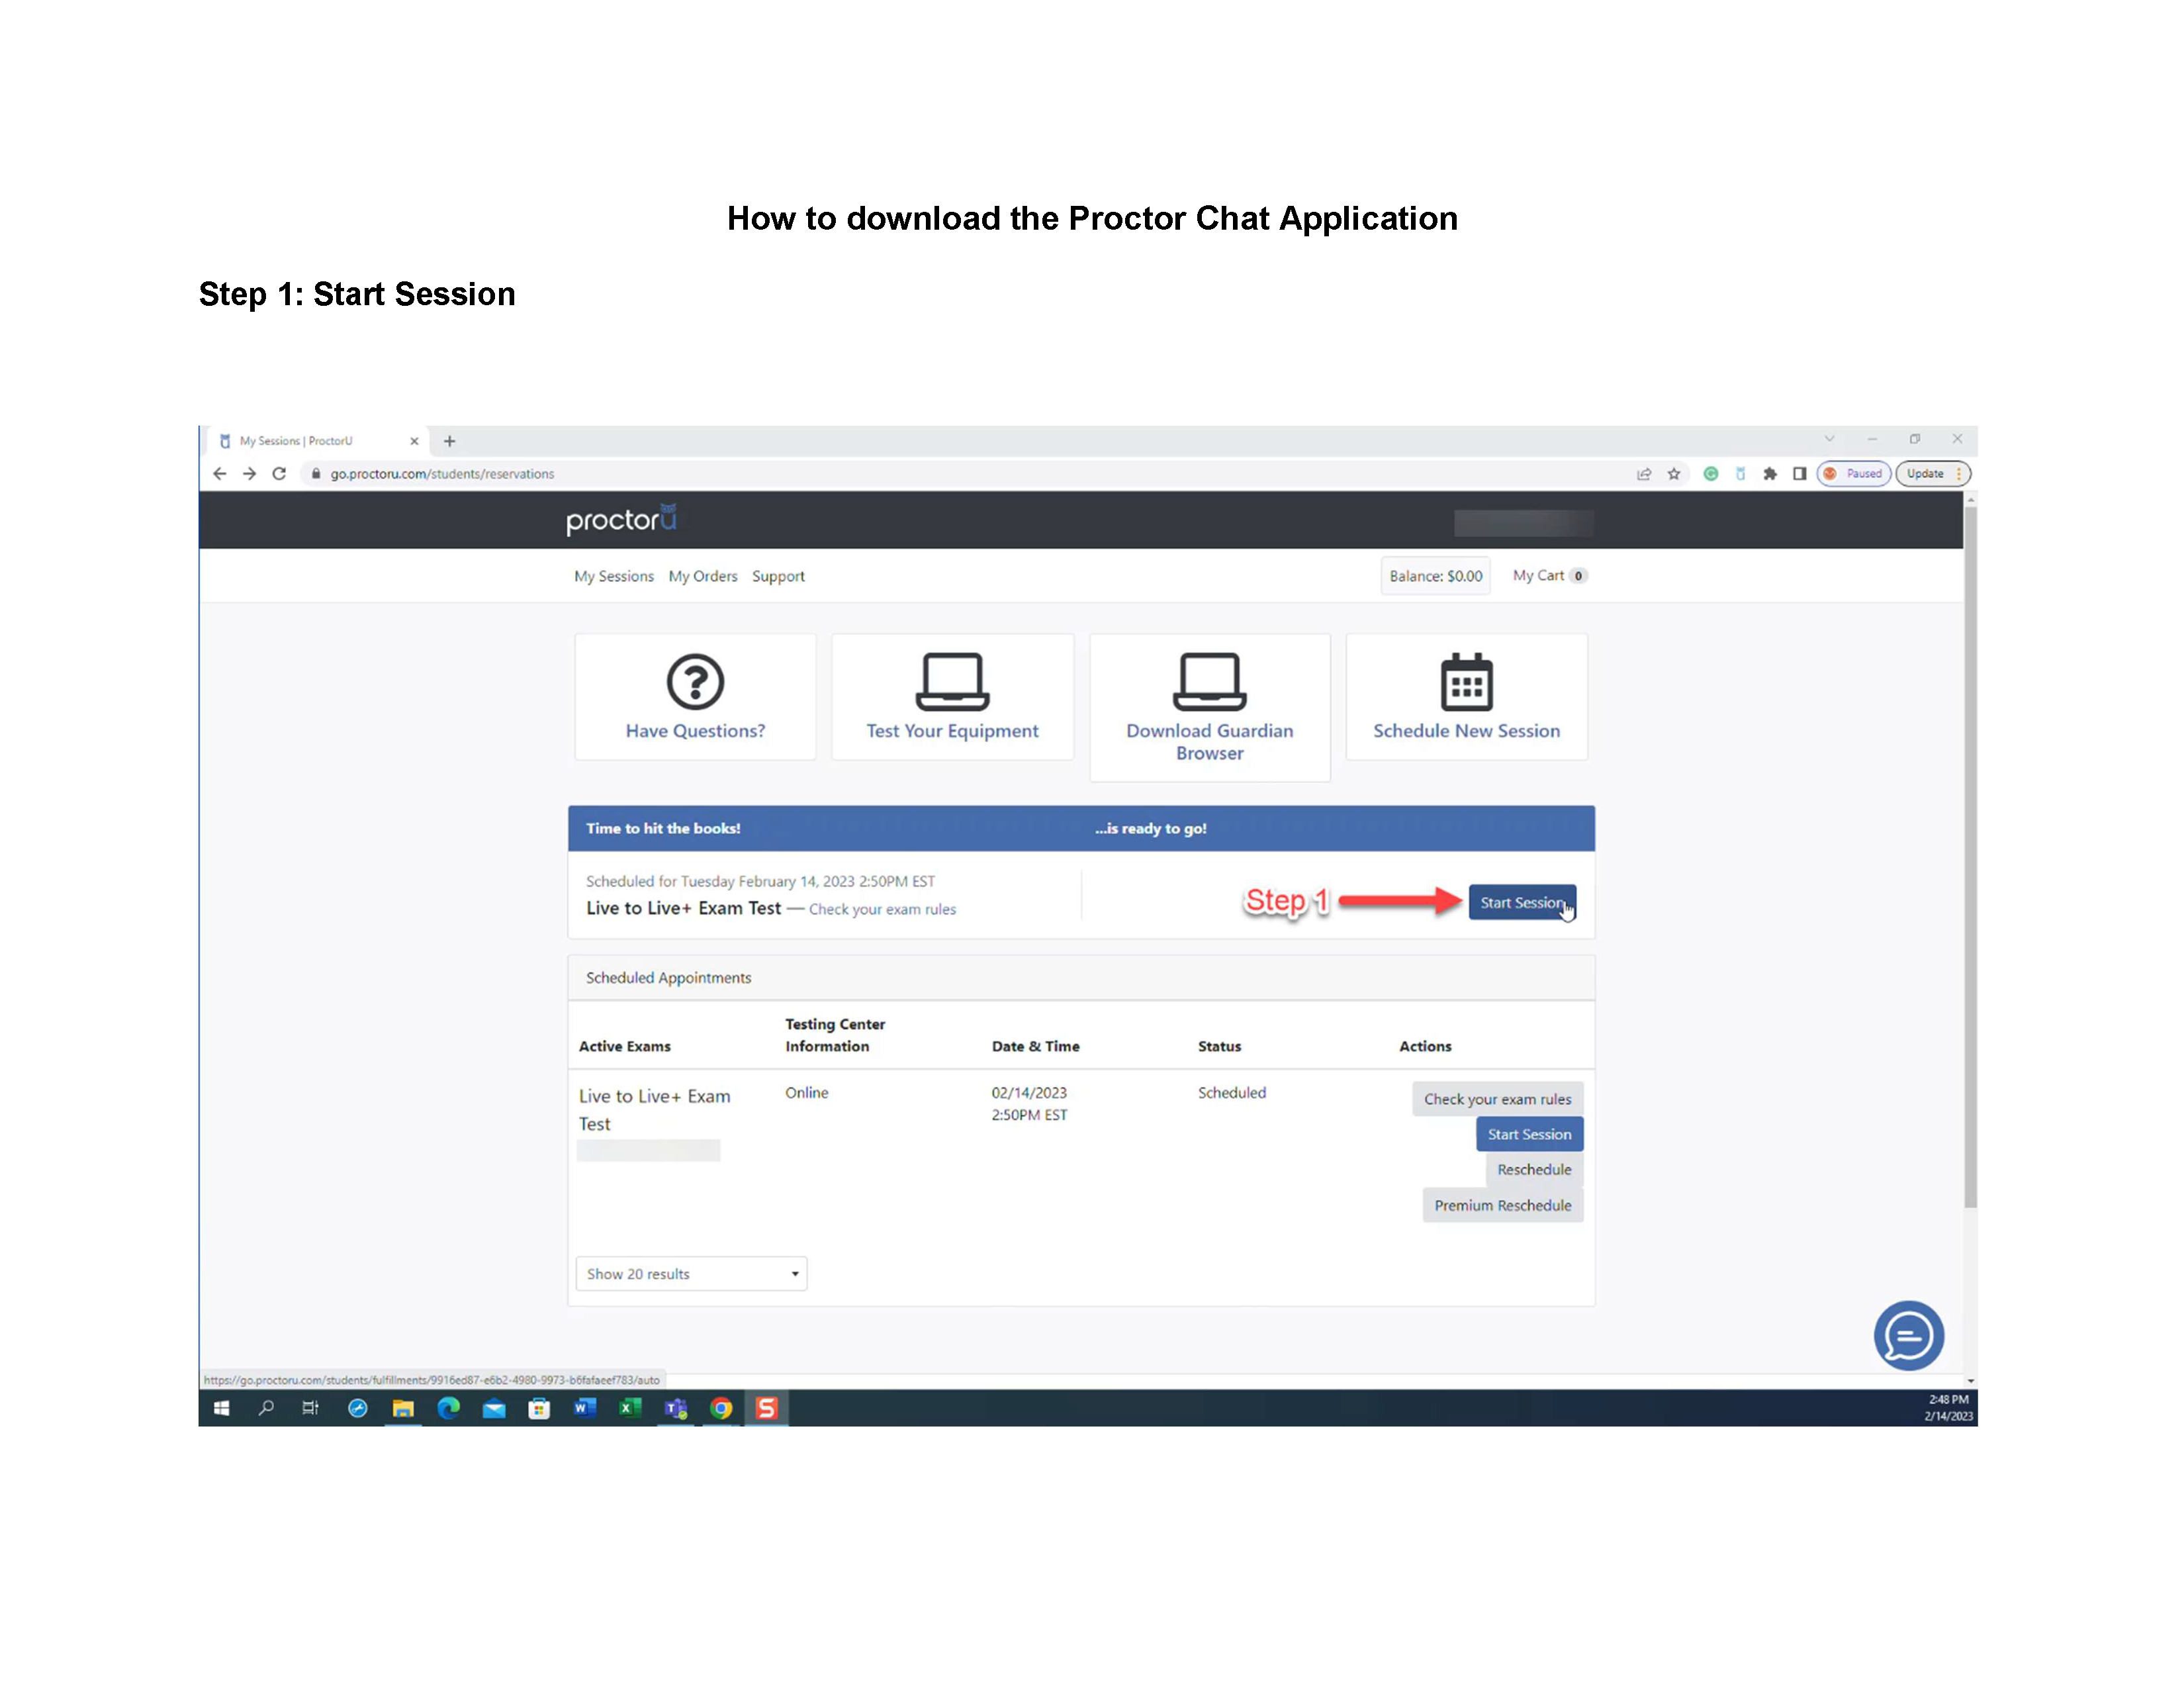This screenshot has width=2184, height=1688.
Task: Click the Status cell reading Scheduled
Action: pyautogui.click(x=1231, y=1092)
